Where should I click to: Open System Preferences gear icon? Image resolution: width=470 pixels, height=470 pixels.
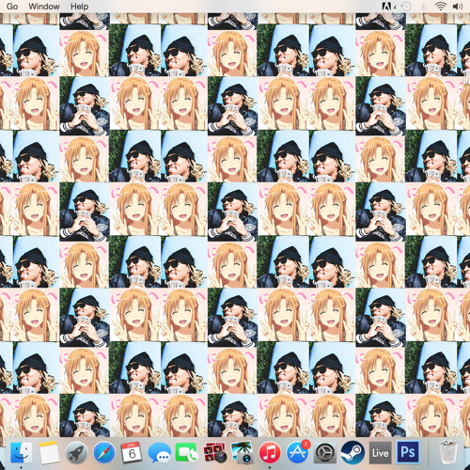325,453
